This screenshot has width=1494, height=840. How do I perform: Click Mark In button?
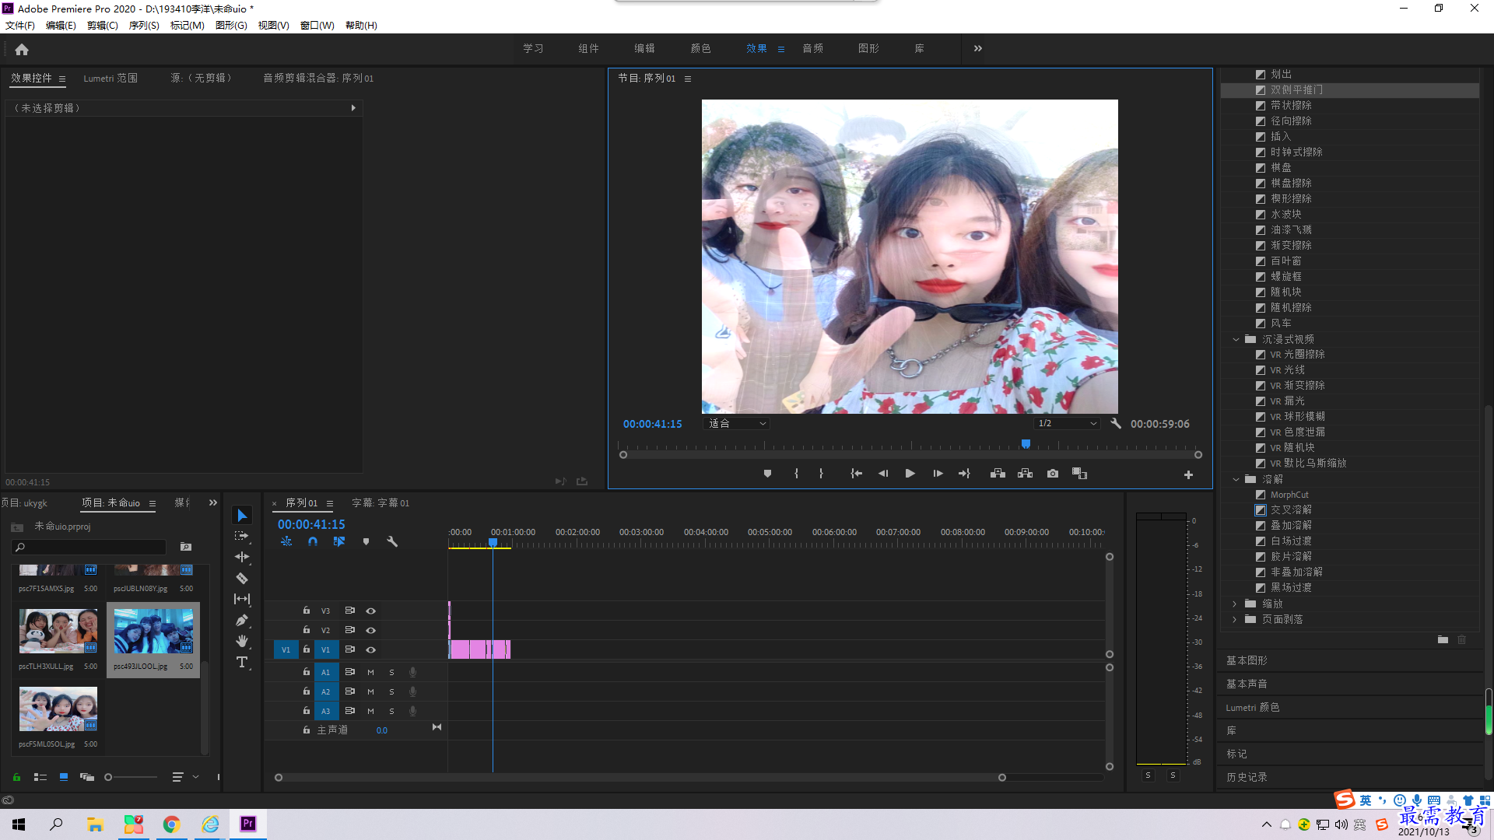[x=796, y=474]
